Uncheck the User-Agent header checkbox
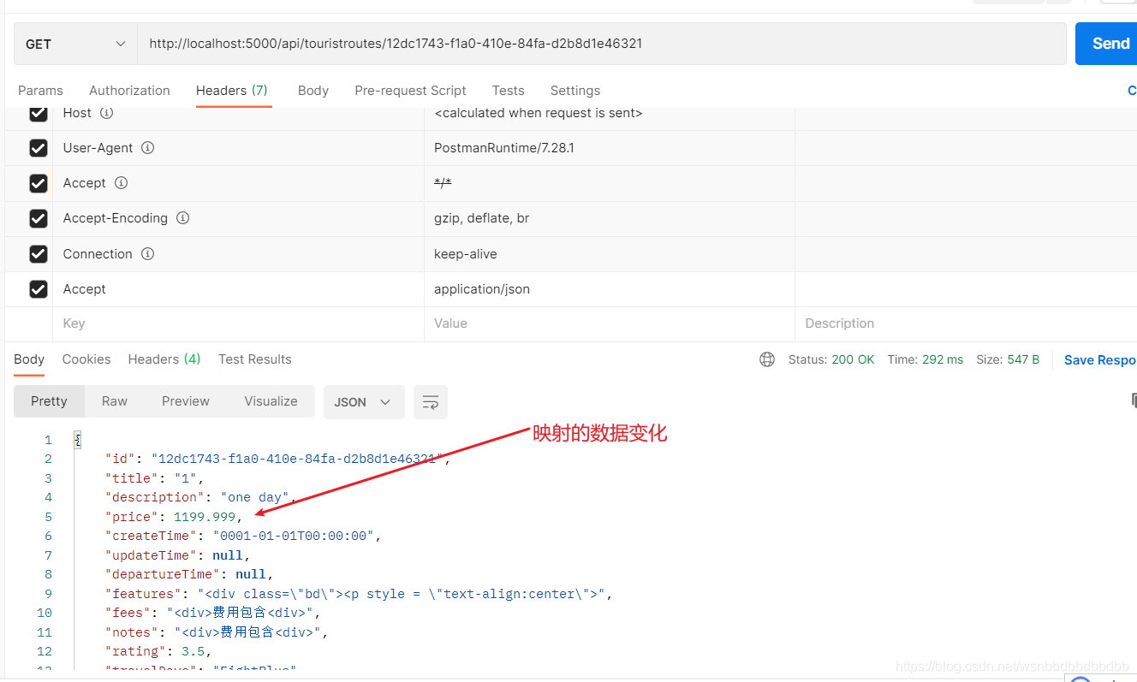The width and height of the screenshot is (1137, 682). (x=38, y=148)
